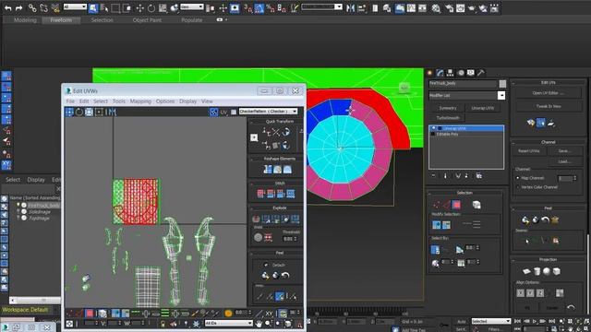Open Tools menu in Edit UVWs
This screenshot has height=332, width=591.
tap(119, 101)
